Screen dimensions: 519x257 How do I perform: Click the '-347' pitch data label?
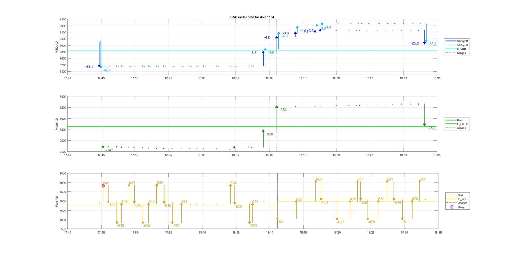click(x=109, y=150)
